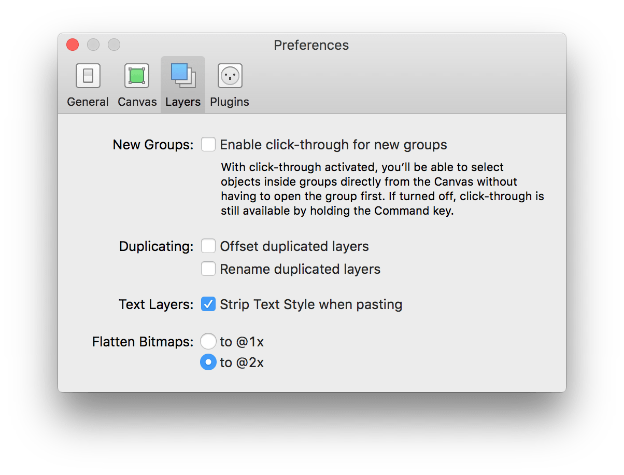Tick Rename duplicated layers checkbox
This screenshot has height=475, width=624.
coord(208,269)
